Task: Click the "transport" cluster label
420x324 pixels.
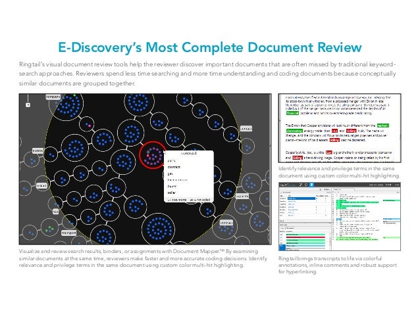Action: click(69, 233)
